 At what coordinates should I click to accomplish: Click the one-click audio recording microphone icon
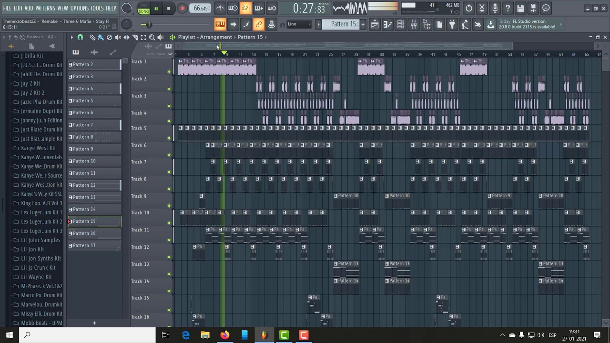click(x=495, y=8)
